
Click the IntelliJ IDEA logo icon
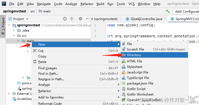(x=4, y=4)
